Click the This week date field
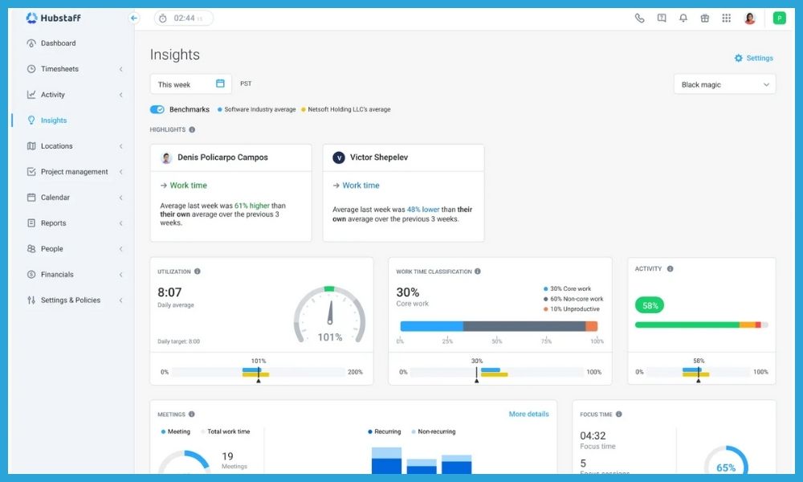Viewport: 803px width, 482px height. point(190,84)
